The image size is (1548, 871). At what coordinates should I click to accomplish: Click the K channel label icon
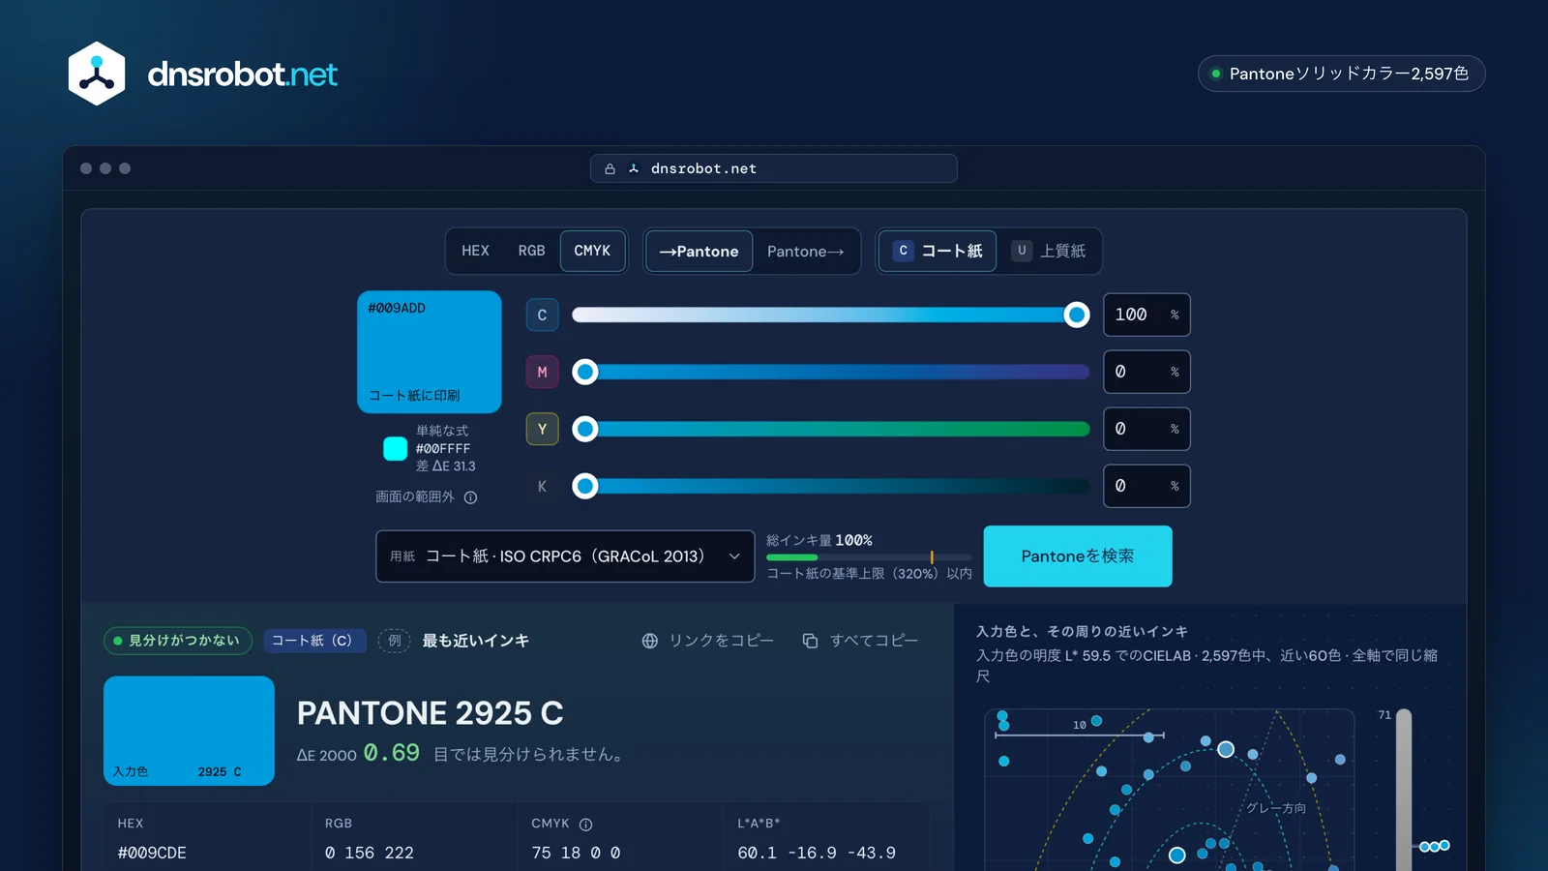pyautogui.click(x=542, y=486)
